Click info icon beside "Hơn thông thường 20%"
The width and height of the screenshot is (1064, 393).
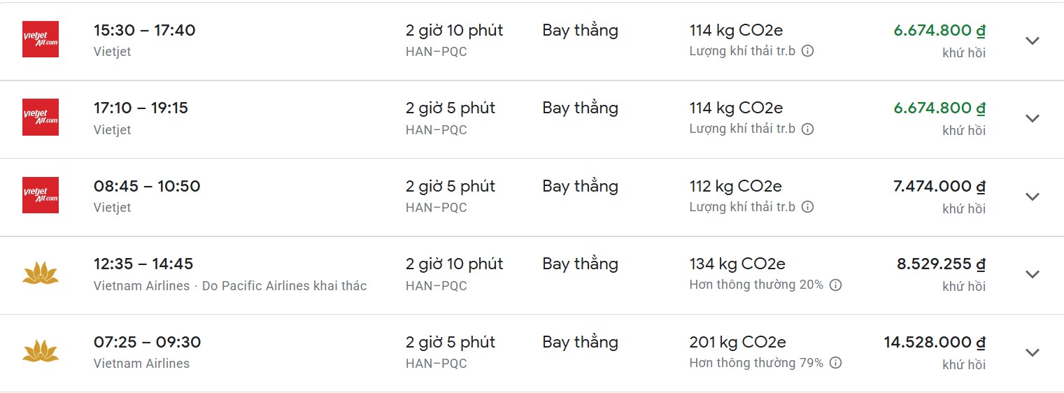point(835,285)
